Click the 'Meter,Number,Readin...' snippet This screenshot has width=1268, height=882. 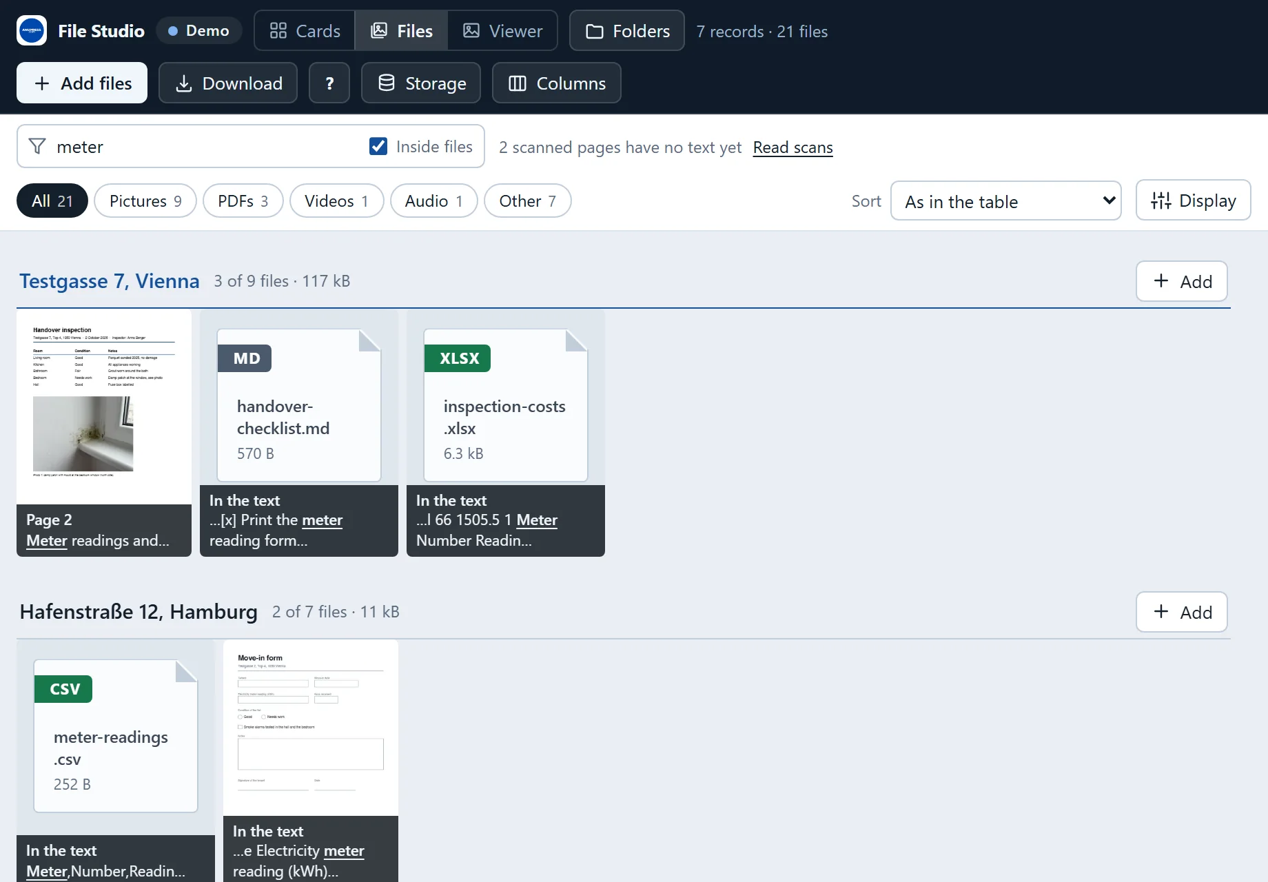point(105,871)
